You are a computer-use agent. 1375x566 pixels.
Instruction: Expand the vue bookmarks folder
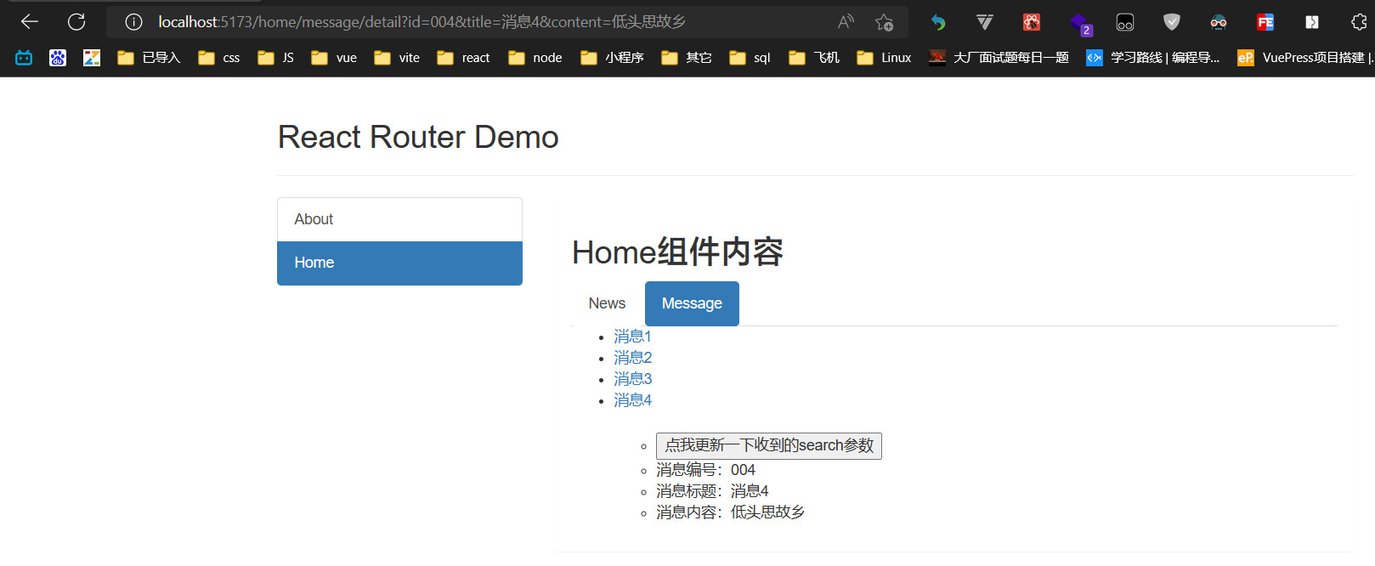pyautogui.click(x=334, y=58)
